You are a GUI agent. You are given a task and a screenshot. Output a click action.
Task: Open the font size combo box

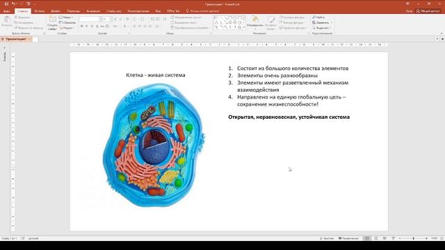click(x=106, y=19)
